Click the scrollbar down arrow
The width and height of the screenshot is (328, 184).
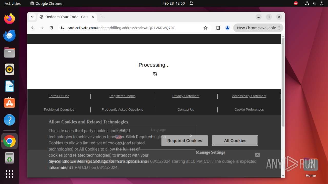(283, 176)
